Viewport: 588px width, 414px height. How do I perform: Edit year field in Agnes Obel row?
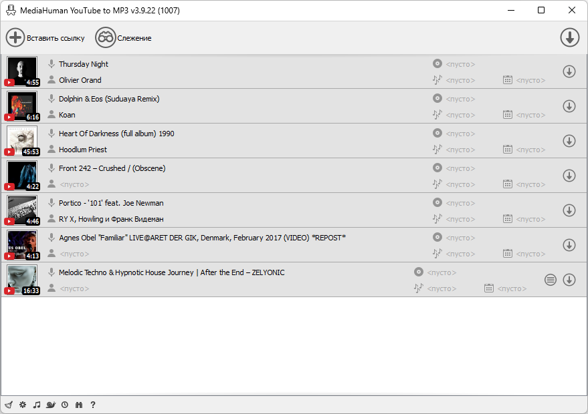click(530, 254)
